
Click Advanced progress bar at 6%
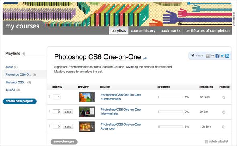(171, 126)
